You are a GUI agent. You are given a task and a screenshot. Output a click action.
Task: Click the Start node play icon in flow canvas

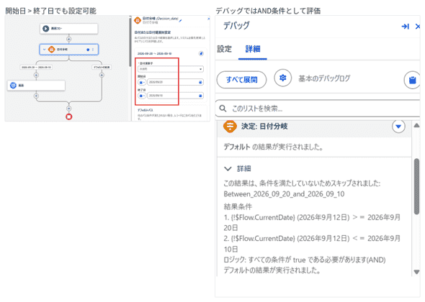click(46, 29)
